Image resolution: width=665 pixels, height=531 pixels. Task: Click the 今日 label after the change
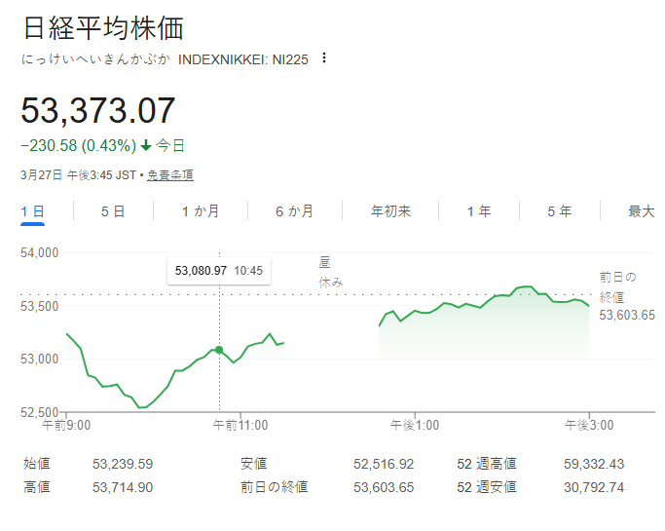[x=170, y=145]
